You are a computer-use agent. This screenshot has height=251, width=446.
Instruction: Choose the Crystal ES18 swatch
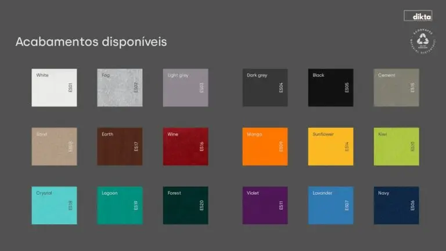pyautogui.click(x=54, y=206)
